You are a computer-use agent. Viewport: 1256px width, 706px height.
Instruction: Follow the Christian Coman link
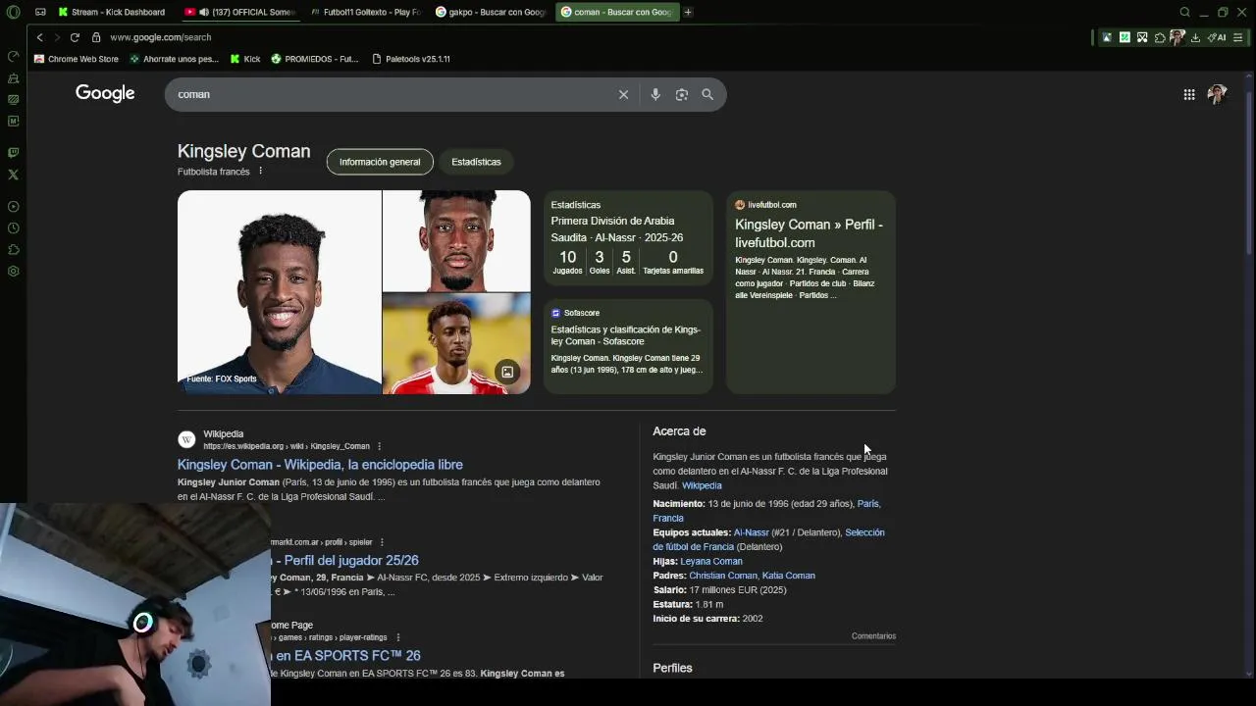723,576
